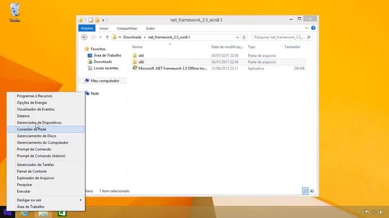Select Conexões de Rede menu entry
389x218 pixels.
(x=46, y=129)
